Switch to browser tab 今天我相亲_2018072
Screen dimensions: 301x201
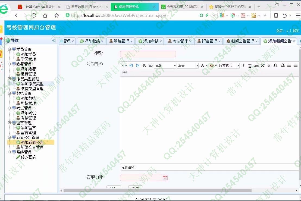tap(182, 7)
